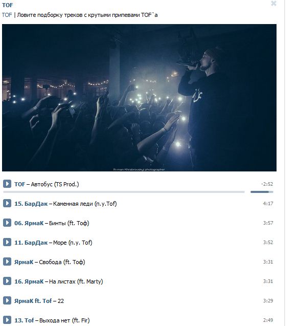
Task: Play Каменная леди by БарДак
Action: (x=7, y=203)
